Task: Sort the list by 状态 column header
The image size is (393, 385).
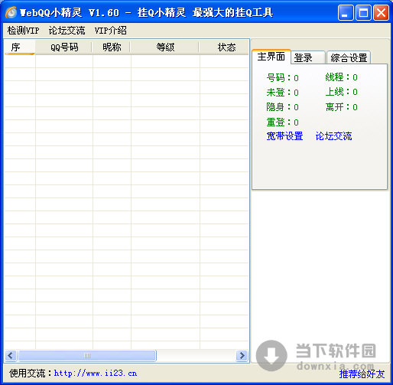Action: click(224, 47)
